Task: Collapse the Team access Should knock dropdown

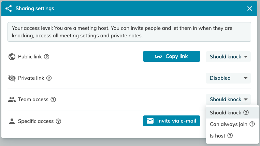Action: 228,99
